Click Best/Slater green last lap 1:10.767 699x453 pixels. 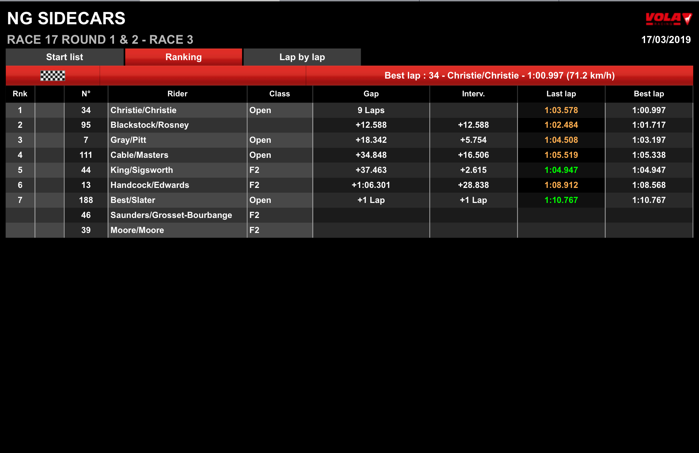coord(561,200)
